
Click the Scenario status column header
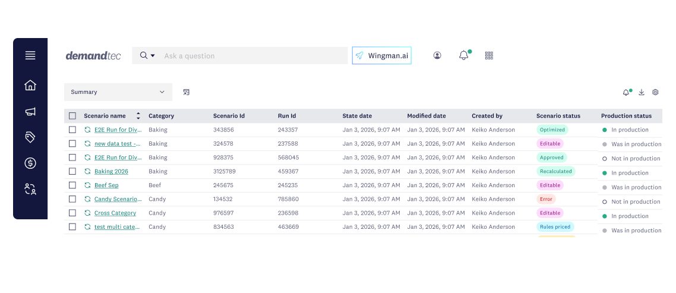click(558, 116)
